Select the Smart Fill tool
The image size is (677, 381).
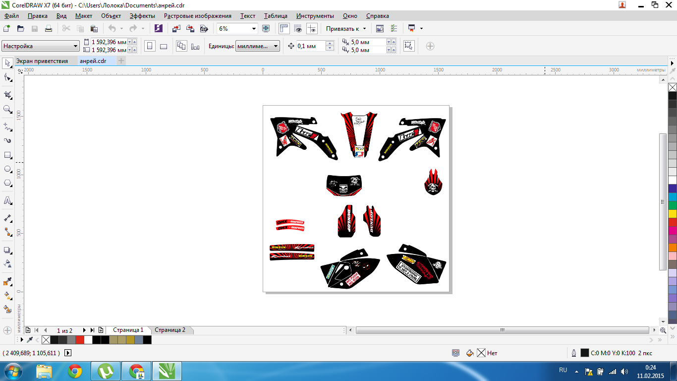(x=7, y=309)
